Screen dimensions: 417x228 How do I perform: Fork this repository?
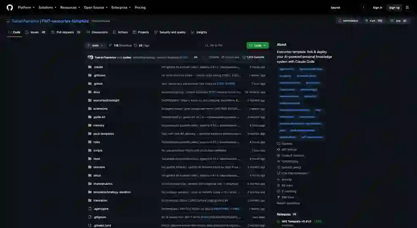[x=374, y=21]
